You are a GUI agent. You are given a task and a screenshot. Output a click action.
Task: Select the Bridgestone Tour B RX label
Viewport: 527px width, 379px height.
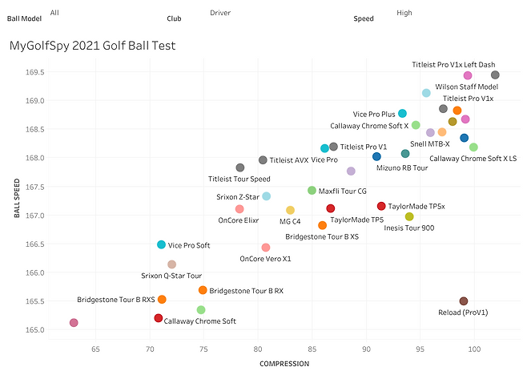pos(247,291)
